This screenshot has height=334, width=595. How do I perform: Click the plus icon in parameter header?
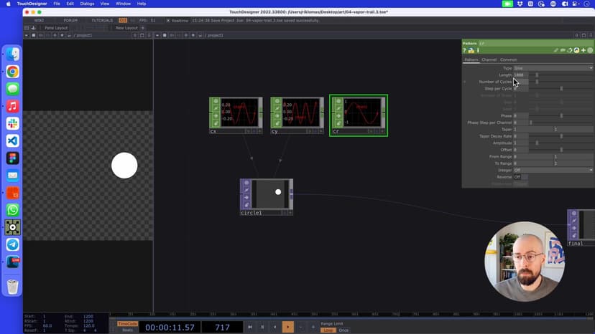click(x=583, y=51)
